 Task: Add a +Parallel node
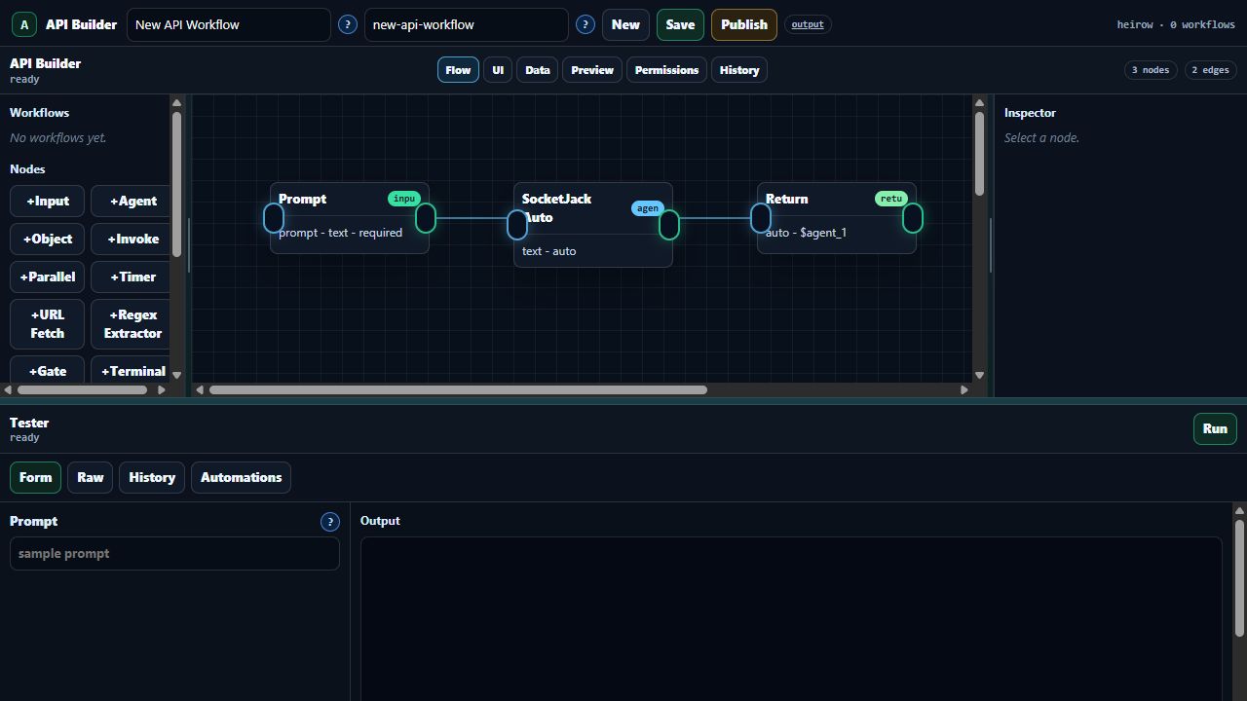[48, 277]
